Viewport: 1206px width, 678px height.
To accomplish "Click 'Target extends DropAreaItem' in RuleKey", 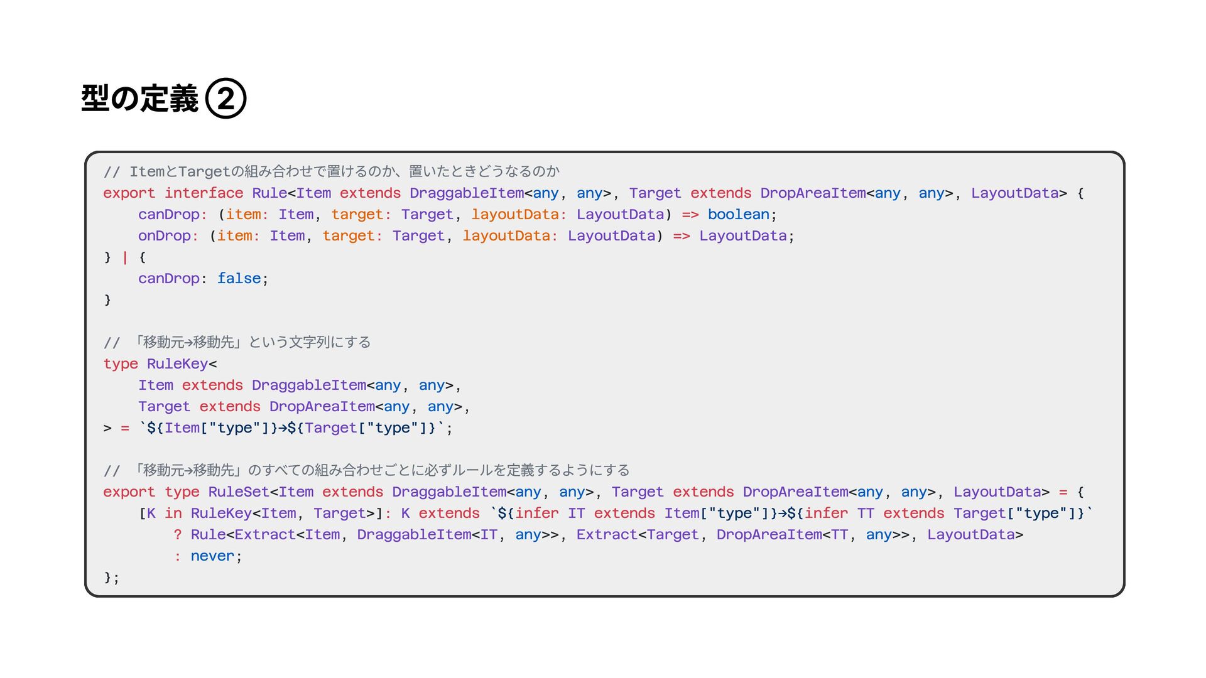I will point(256,407).
